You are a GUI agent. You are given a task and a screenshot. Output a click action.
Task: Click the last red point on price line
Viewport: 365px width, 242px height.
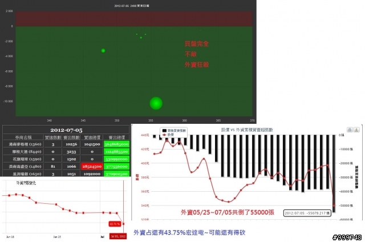click(334, 205)
